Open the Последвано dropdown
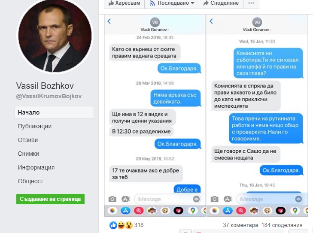 coord(172,3)
